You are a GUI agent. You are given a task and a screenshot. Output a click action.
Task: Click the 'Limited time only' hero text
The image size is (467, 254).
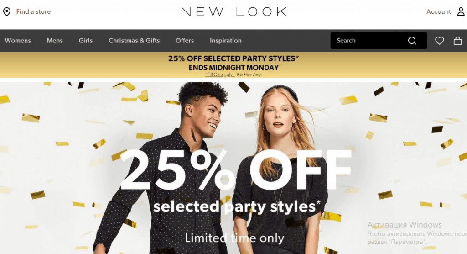[234, 238]
